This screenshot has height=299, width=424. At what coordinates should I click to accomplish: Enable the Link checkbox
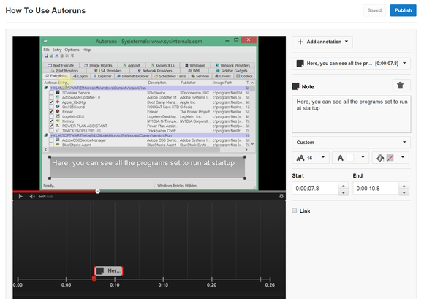pos(295,211)
